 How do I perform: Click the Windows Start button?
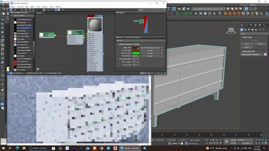(3, 148)
